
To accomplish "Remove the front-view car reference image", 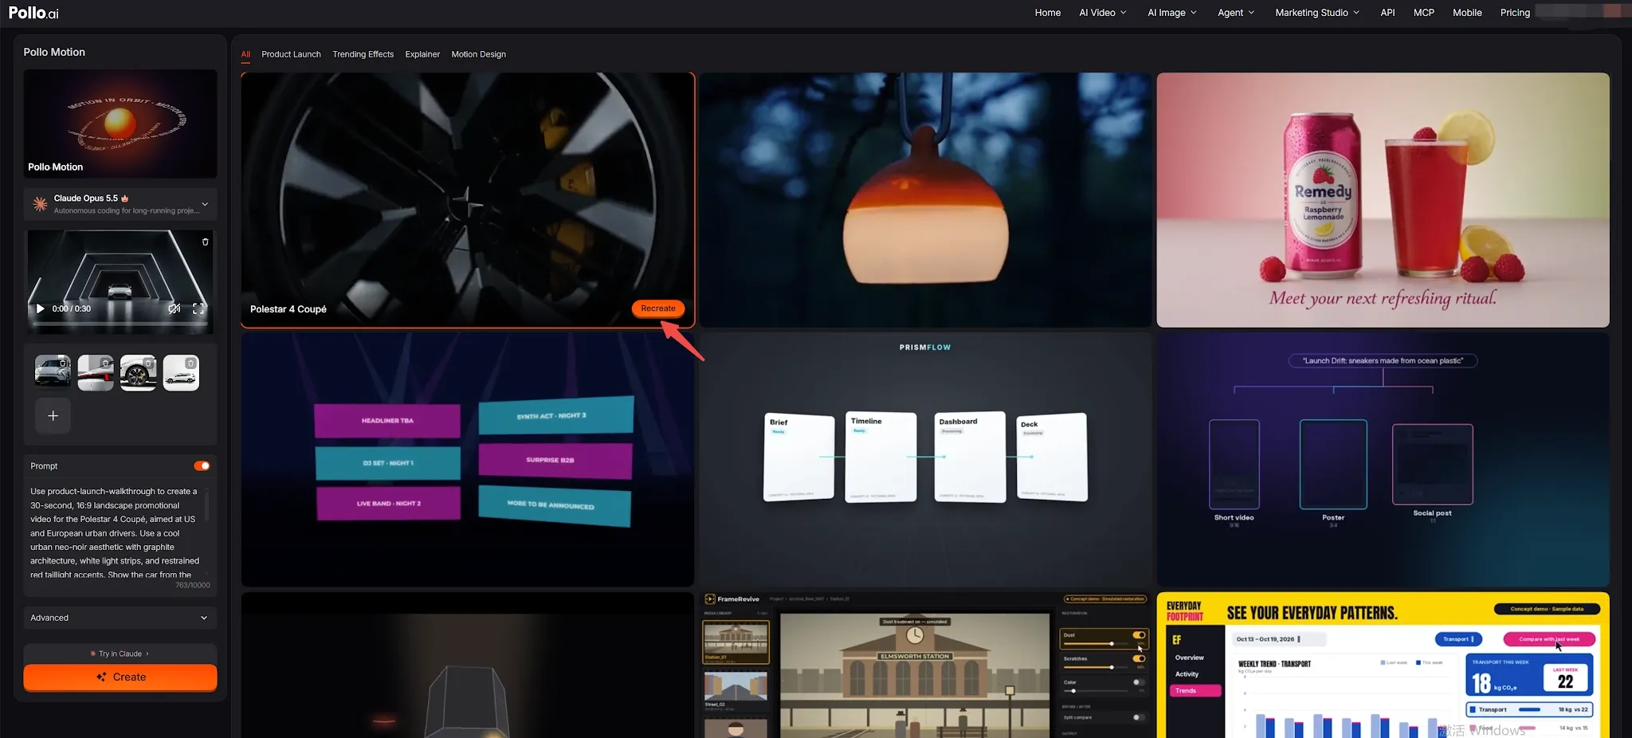I will (x=63, y=363).
